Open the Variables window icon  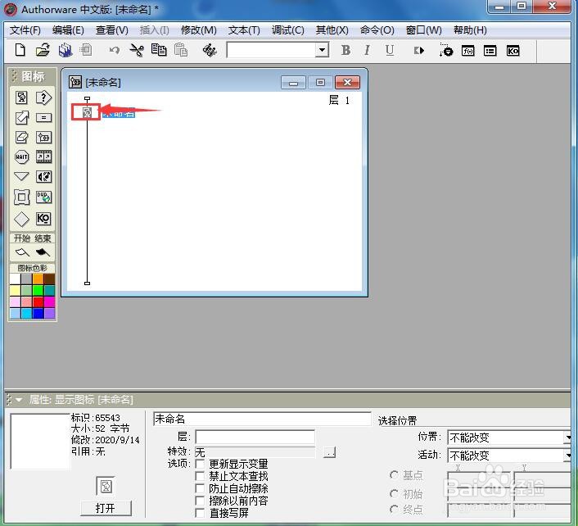490,51
